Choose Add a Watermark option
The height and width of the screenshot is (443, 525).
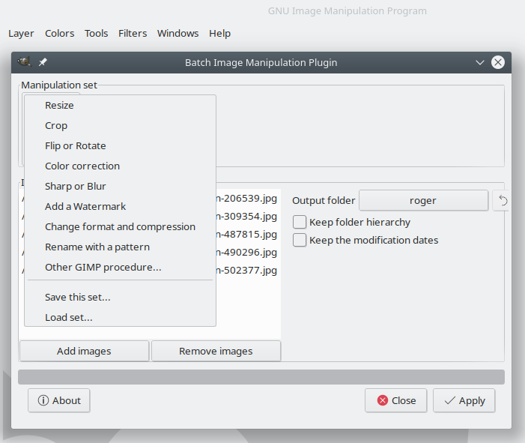coord(85,207)
